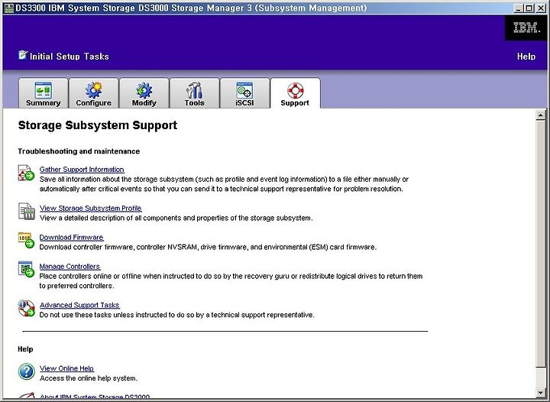Click the 'Access the online help system.' text
The image size is (550, 402).
point(89,378)
